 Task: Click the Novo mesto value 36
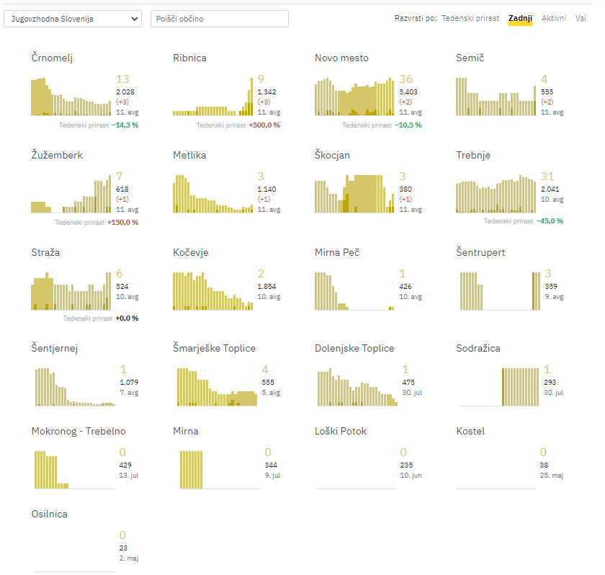click(x=406, y=79)
